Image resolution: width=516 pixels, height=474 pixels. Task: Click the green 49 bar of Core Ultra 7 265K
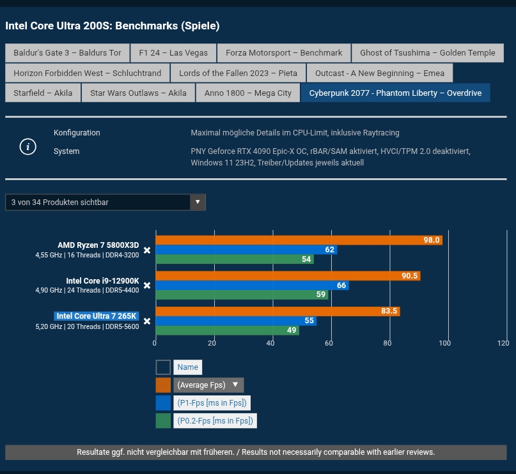point(228,330)
